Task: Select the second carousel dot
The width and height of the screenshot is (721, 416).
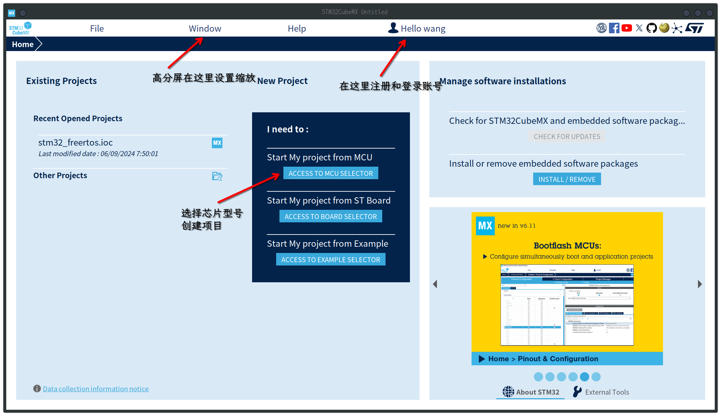Action: (x=550, y=377)
